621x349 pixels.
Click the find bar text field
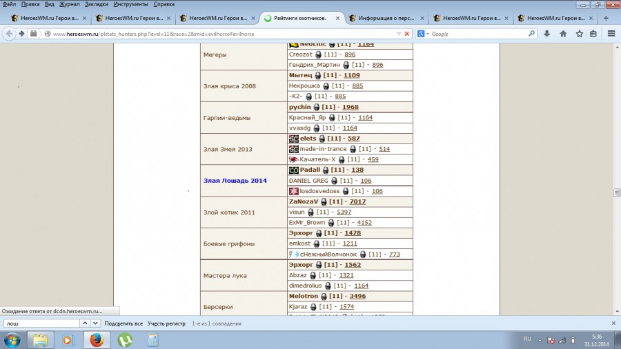[x=41, y=323]
